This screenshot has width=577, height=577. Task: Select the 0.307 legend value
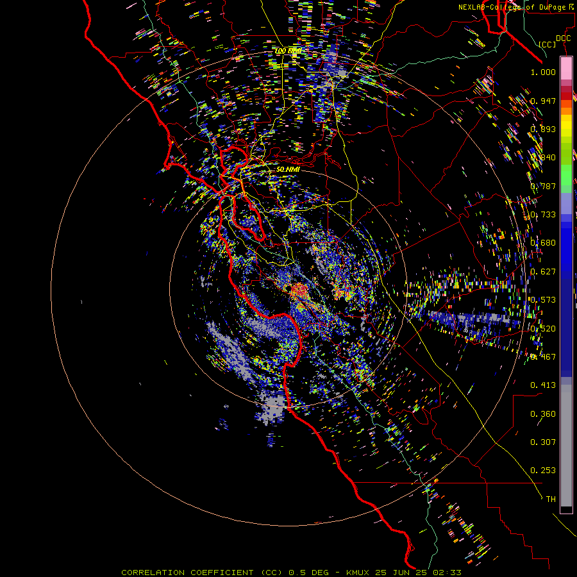[543, 442]
